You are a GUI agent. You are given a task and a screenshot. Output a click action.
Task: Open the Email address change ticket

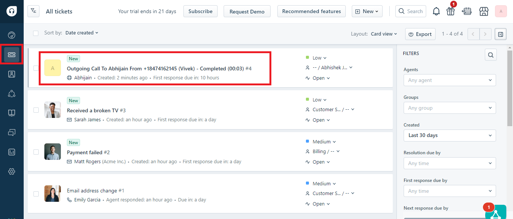tap(95, 191)
